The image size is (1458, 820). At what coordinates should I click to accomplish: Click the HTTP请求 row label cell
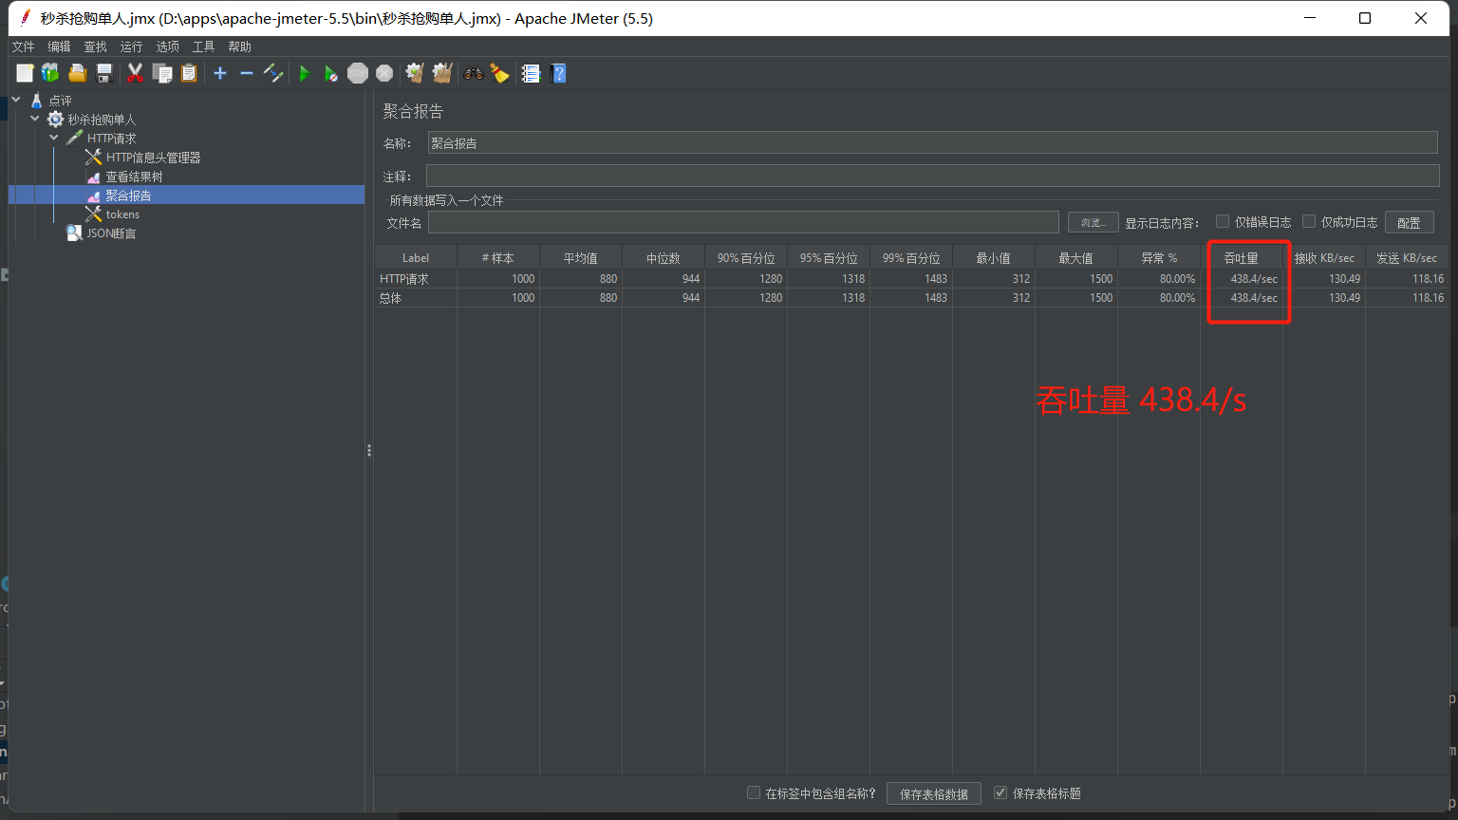click(x=416, y=278)
